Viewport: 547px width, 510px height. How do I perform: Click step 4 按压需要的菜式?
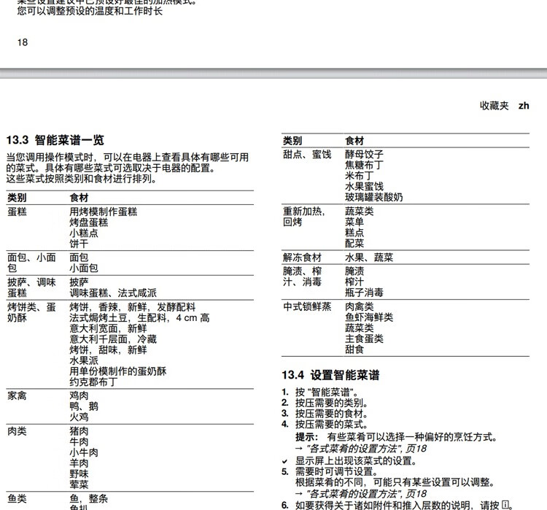(x=325, y=425)
